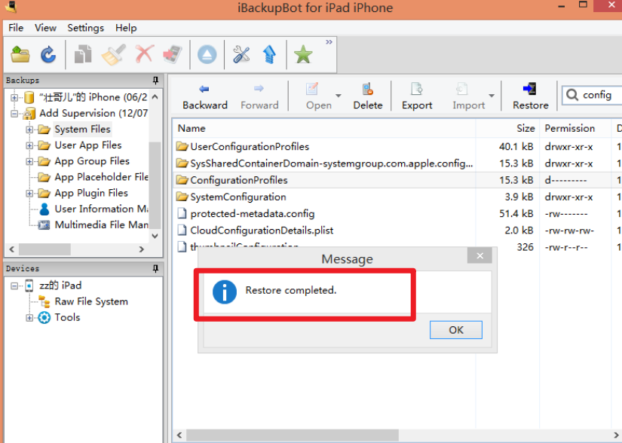This screenshot has width=622, height=443.
Task: Select Tools in the Devices tree
Action: (67, 317)
